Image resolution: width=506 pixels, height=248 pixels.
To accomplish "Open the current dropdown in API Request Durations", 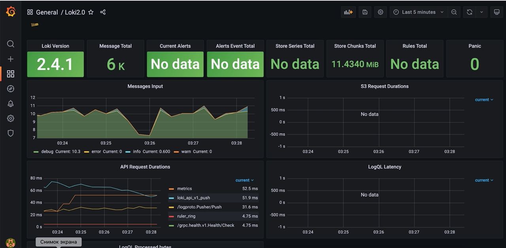I will pyautogui.click(x=244, y=180).
